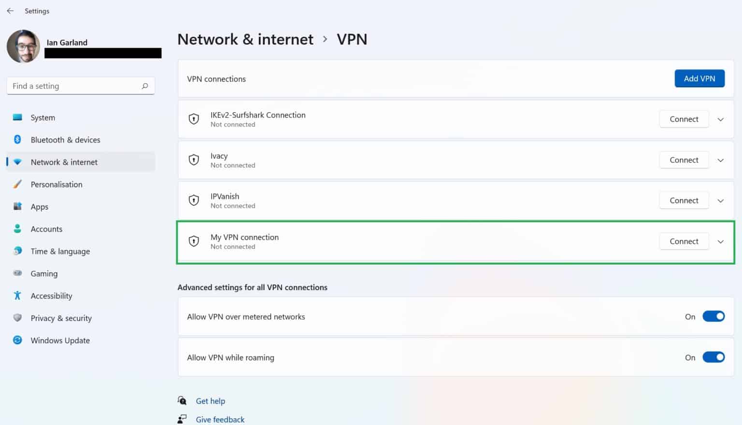Click the Add VPN button

click(x=699, y=78)
